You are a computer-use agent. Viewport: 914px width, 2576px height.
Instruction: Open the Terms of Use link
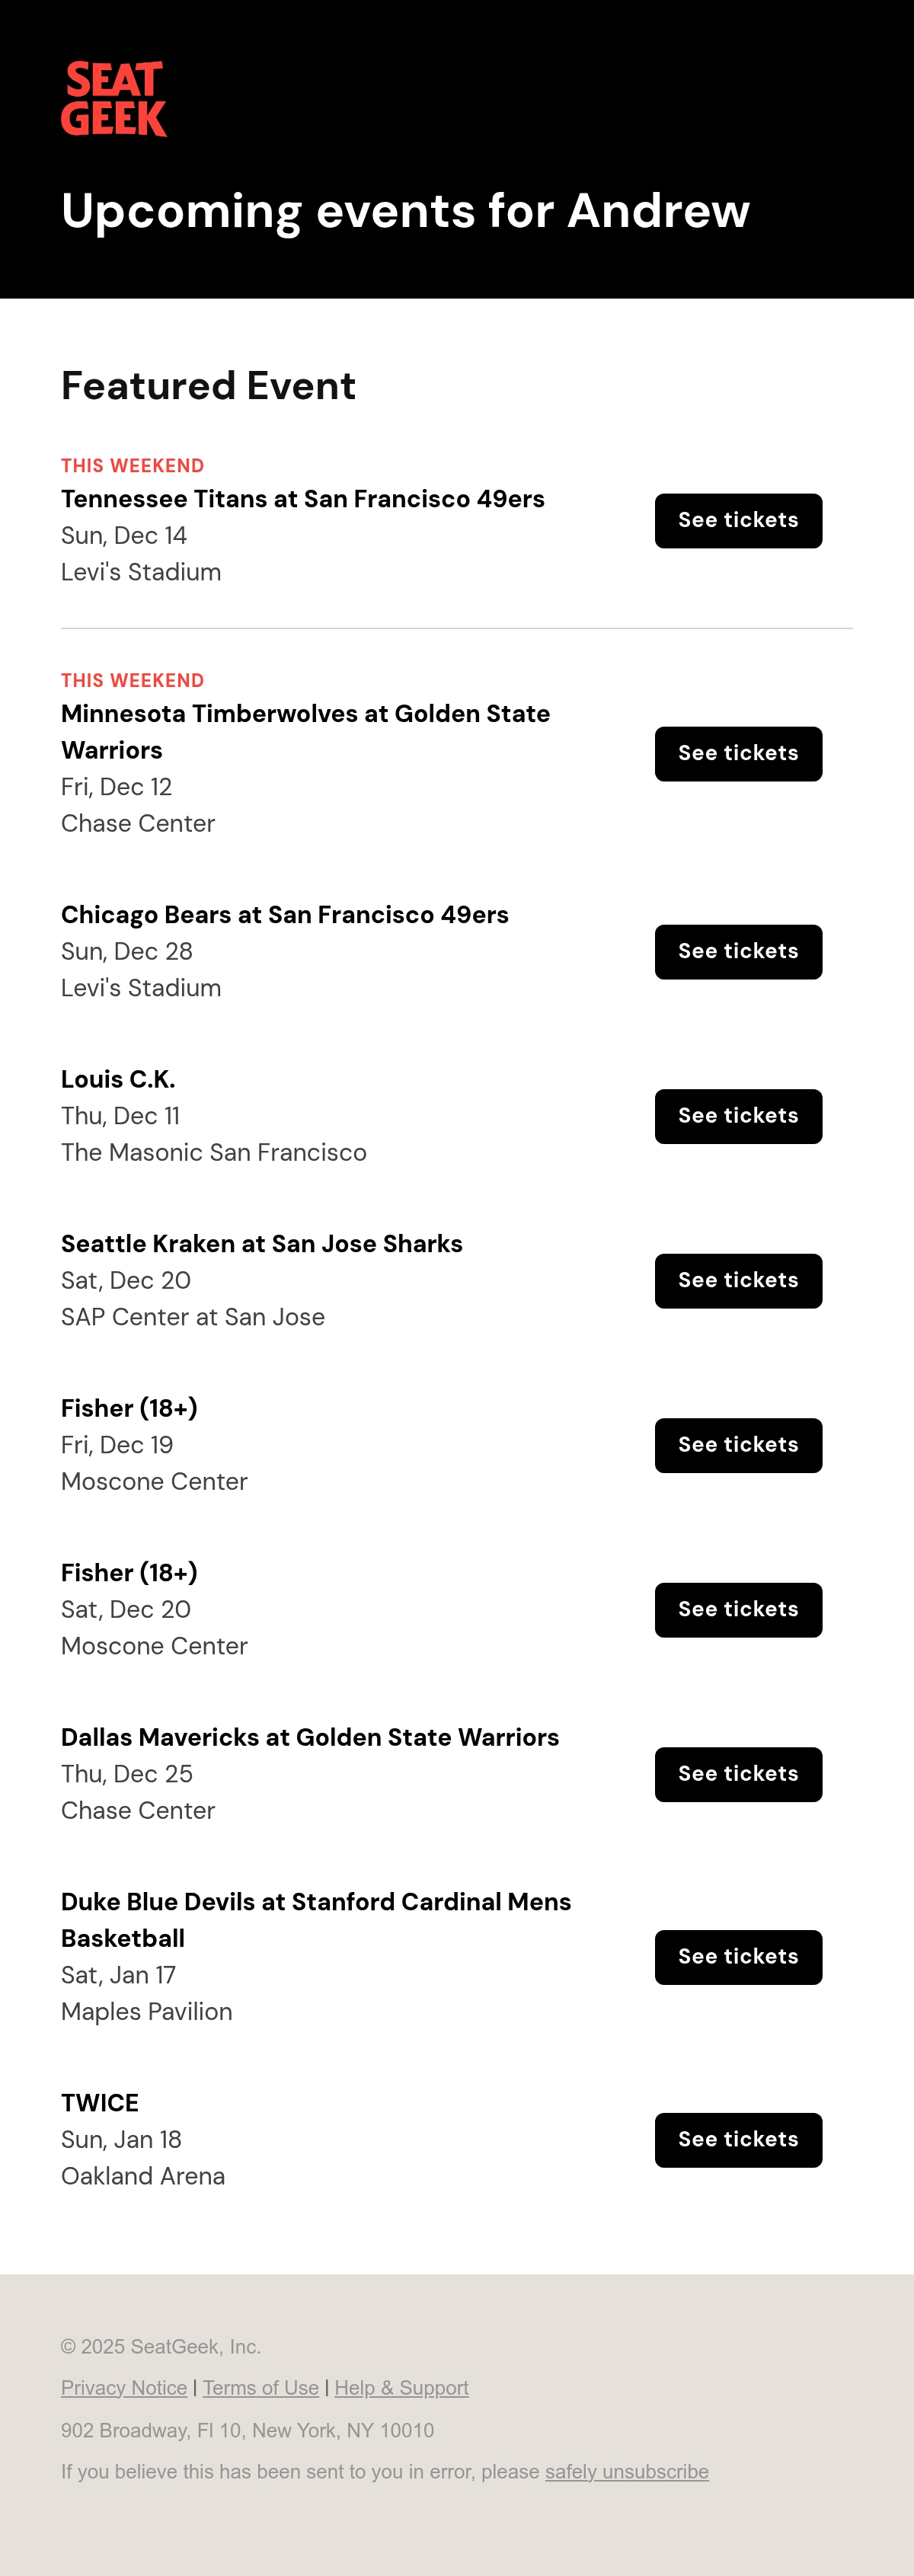261,2388
